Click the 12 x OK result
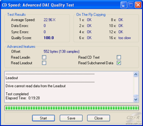 tap(121, 32)
